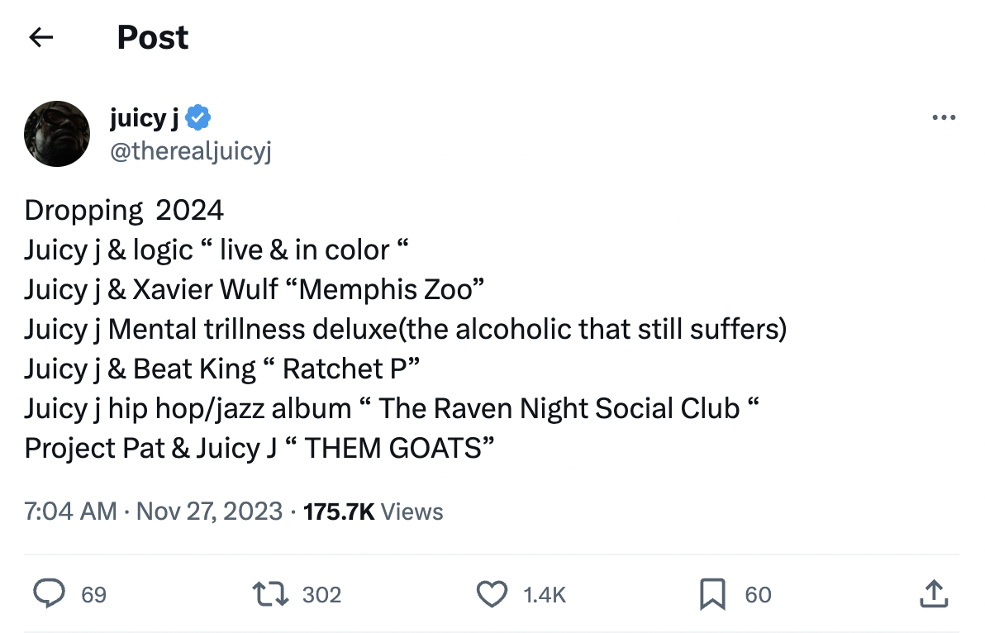985x633 pixels.
Task: Click the "juicy j" display name
Action: point(145,118)
